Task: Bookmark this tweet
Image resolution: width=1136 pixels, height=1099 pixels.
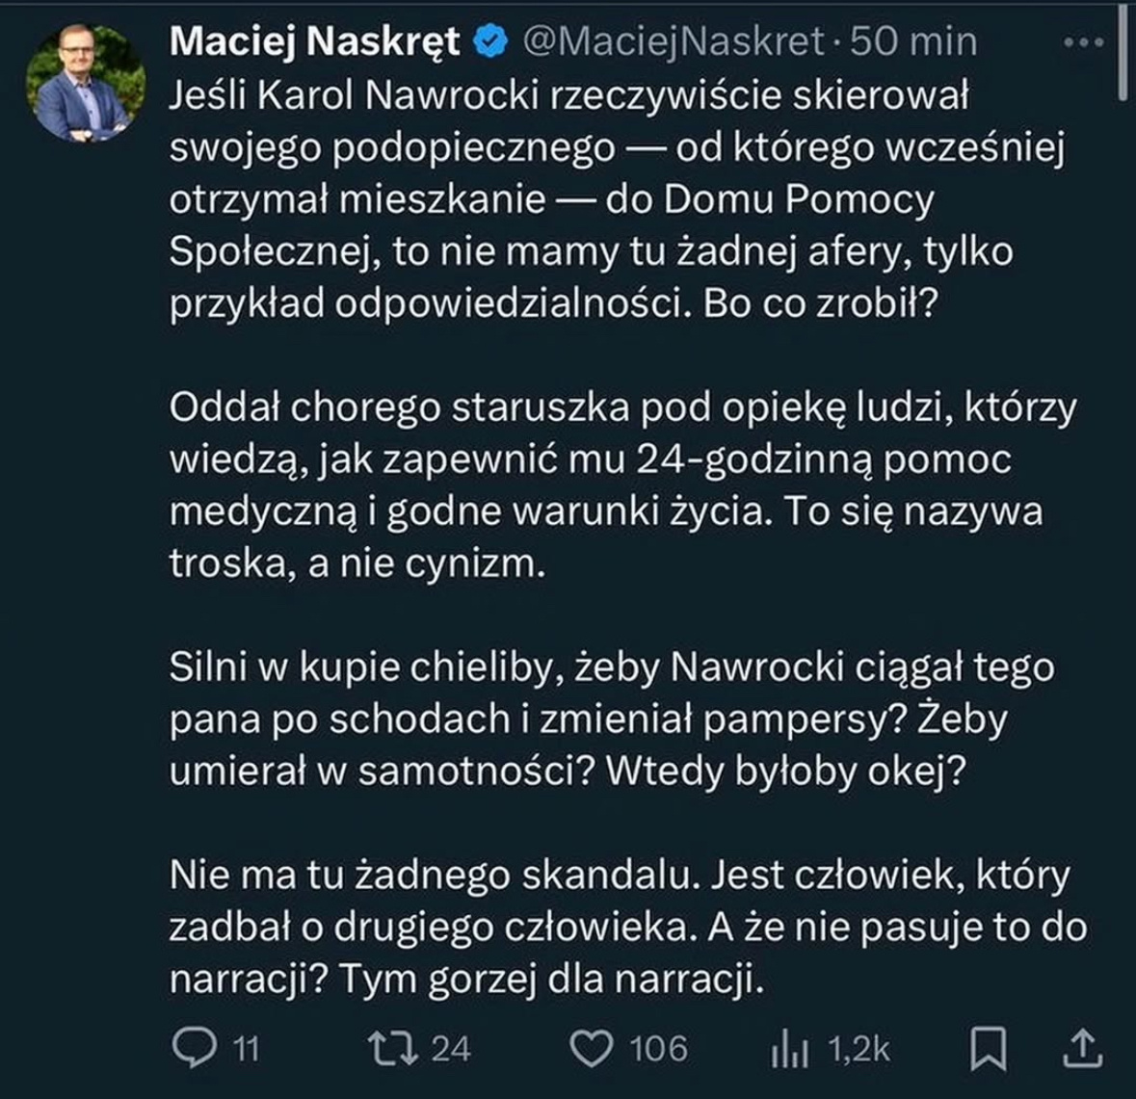Action: click(x=989, y=1049)
